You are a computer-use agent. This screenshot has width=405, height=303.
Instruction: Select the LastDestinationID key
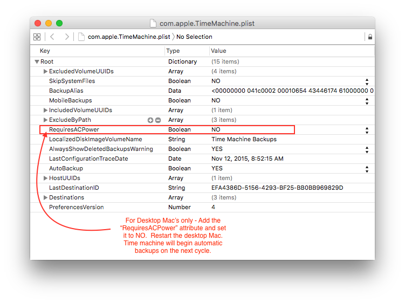click(74, 188)
